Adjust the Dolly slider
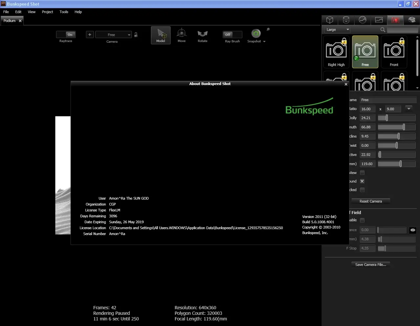The width and height of the screenshot is (420, 326). tap(397, 118)
